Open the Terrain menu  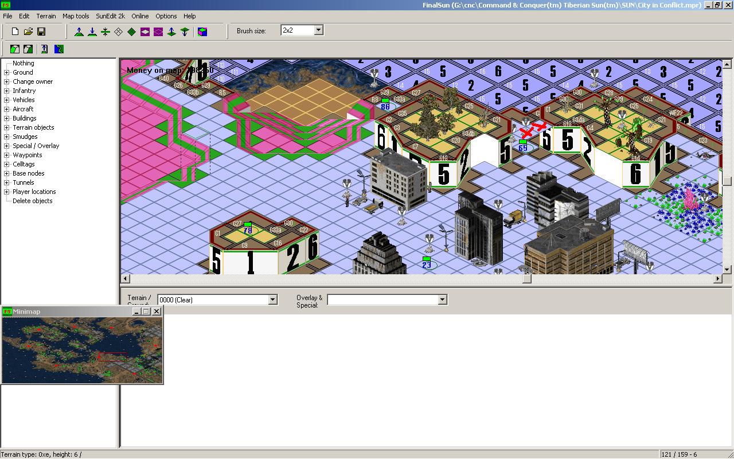pyautogui.click(x=46, y=16)
